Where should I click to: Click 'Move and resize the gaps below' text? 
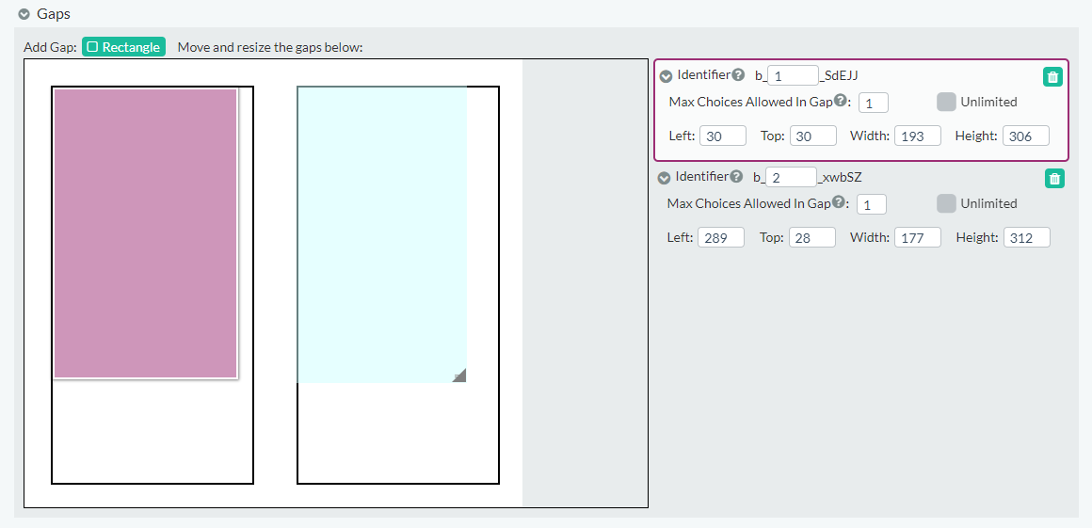point(271,47)
